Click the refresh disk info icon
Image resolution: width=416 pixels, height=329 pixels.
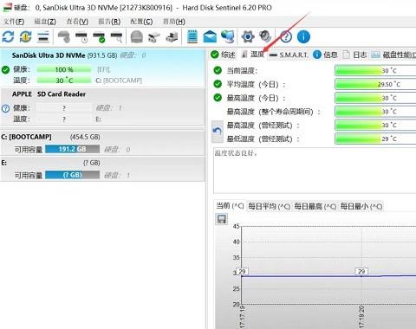[x=8, y=36]
